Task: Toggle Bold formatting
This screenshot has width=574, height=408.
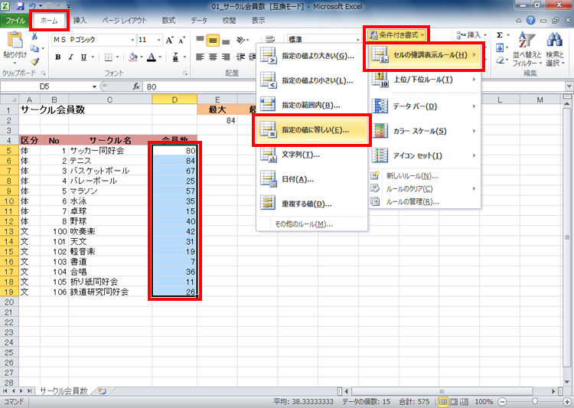Action: click(x=58, y=57)
